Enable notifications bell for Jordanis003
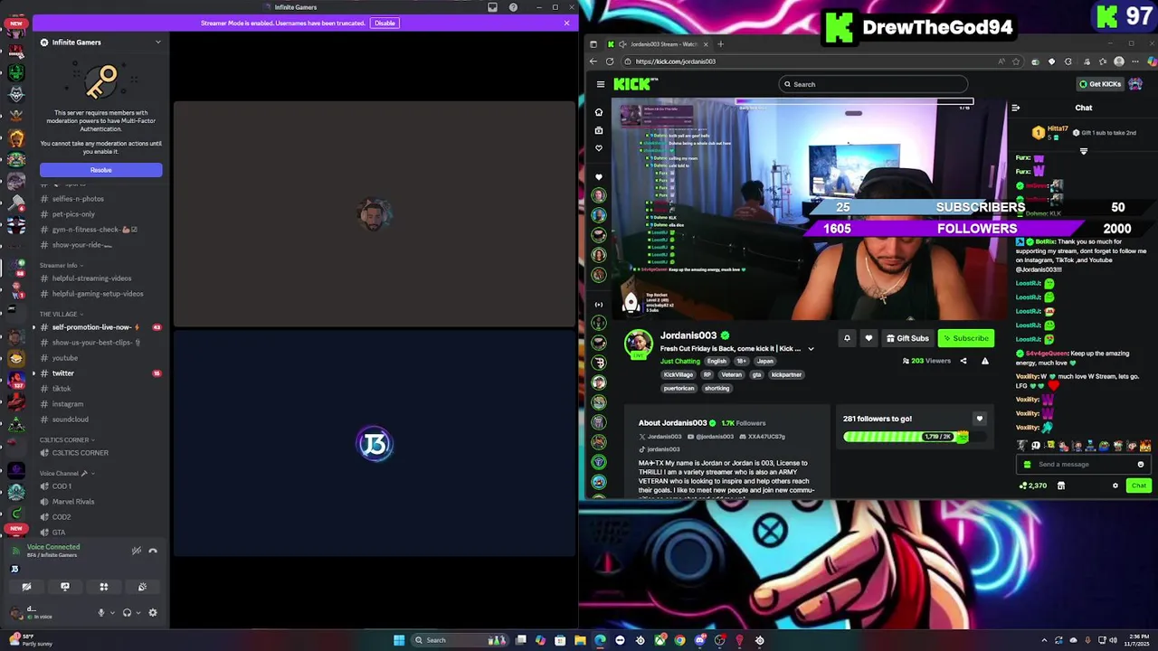1158x651 pixels. 847,338
